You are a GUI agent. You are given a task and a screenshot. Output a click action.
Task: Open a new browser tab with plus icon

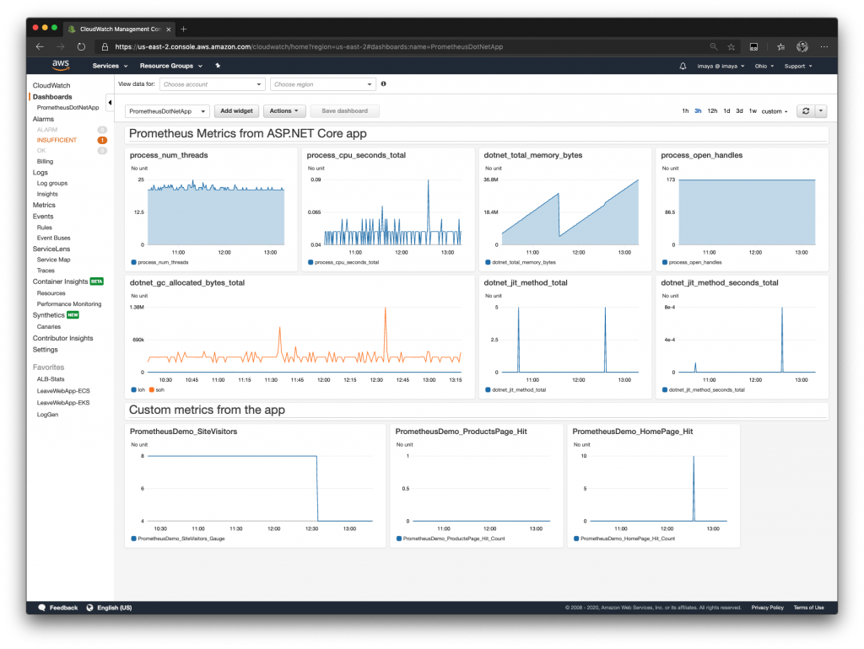click(183, 29)
